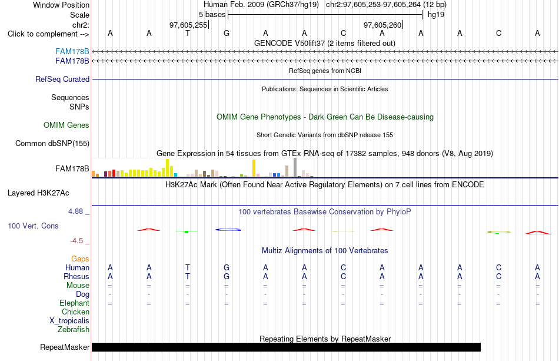559x361 pixels.
Task: Click the Sequences label under Publications
Action: click(x=70, y=97)
